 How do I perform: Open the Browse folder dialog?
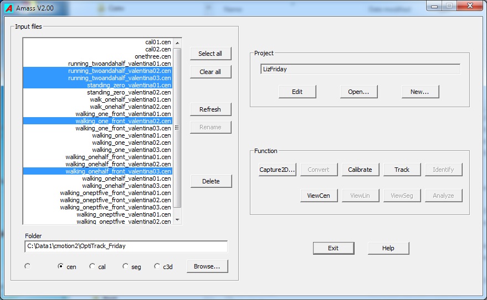(x=207, y=266)
